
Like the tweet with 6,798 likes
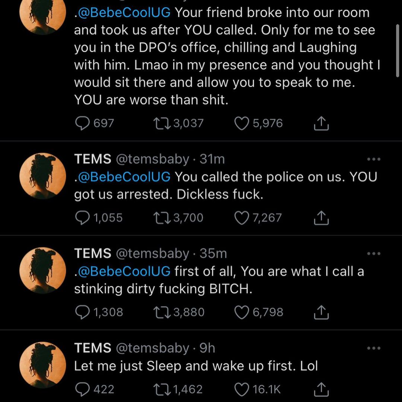pos(242,312)
